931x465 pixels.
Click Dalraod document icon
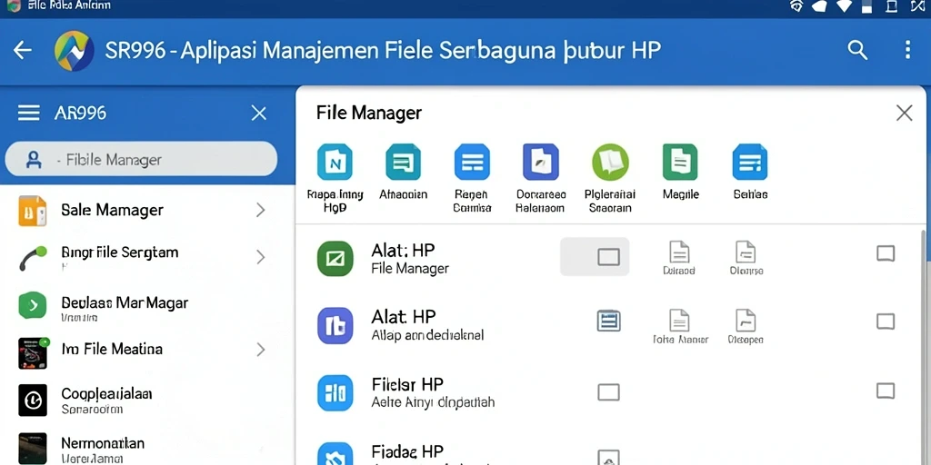click(679, 252)
